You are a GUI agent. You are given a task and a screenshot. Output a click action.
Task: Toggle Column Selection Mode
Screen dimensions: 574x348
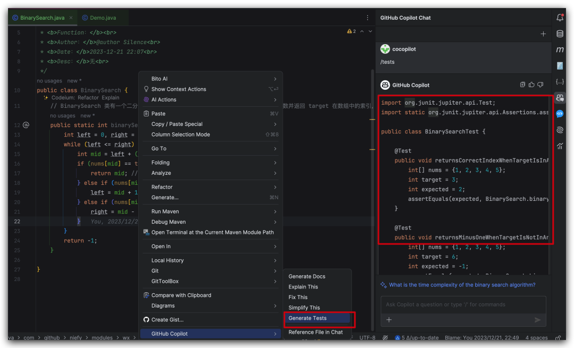pos(211,134)
